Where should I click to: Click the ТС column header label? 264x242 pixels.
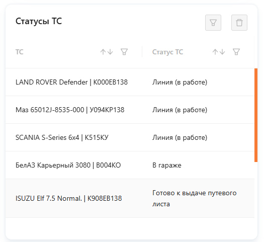pyautogui.click(x=20, y=52)
